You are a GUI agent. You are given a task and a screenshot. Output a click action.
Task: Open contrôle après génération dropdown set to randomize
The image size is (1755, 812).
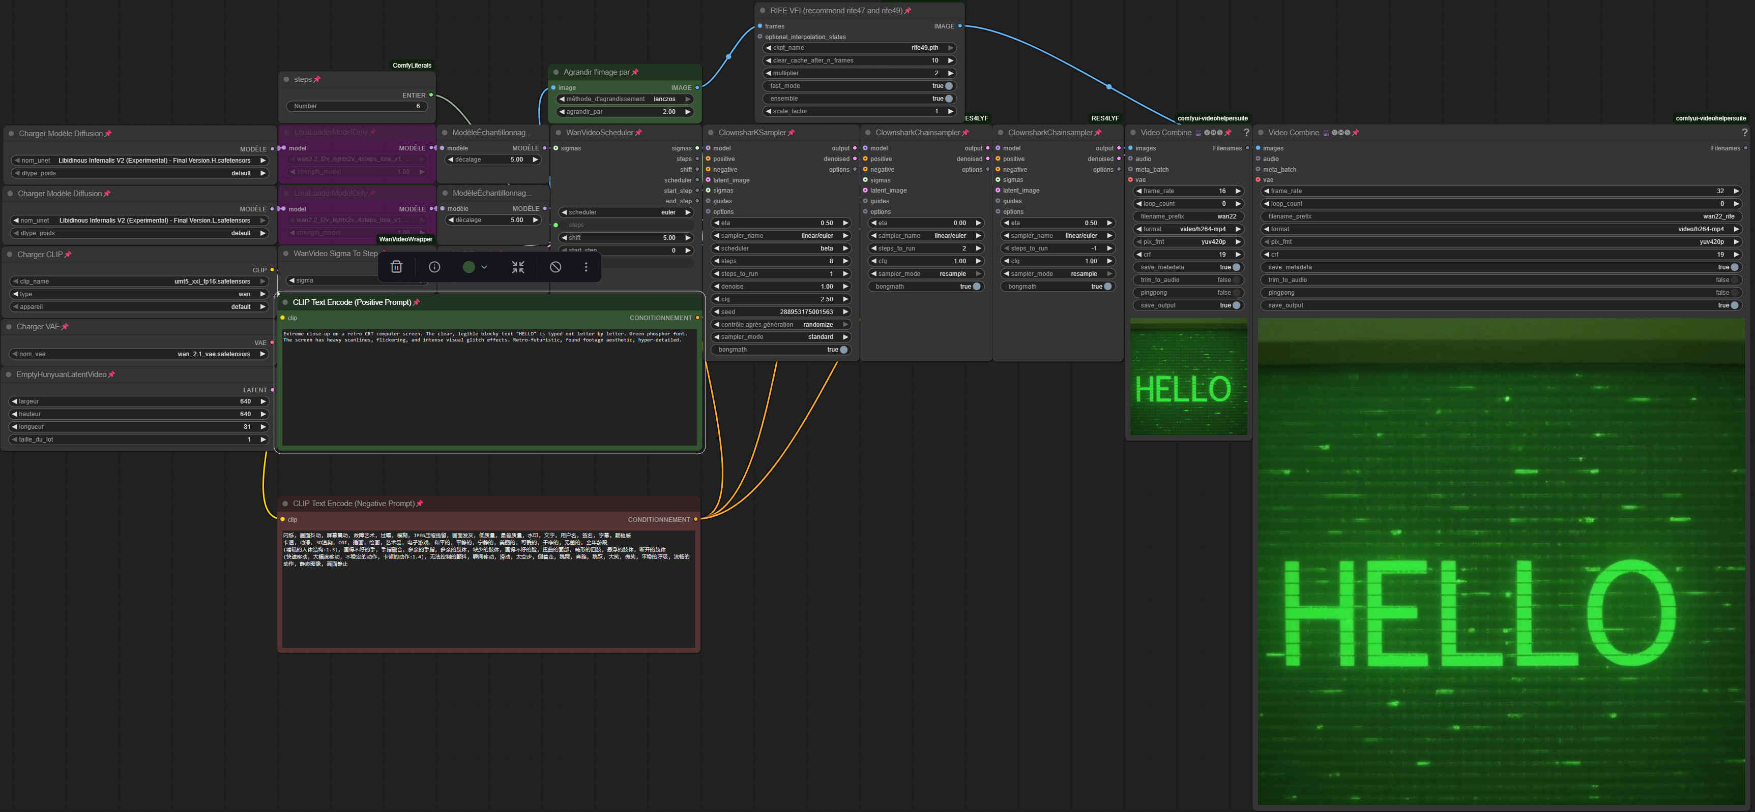pos(781,325)
